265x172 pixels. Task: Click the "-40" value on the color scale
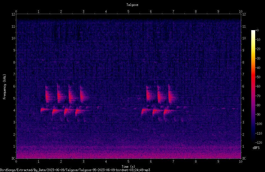tap(258, 68)
